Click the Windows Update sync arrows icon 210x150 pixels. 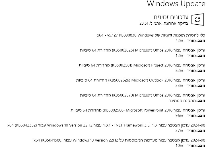click(198, 19)
